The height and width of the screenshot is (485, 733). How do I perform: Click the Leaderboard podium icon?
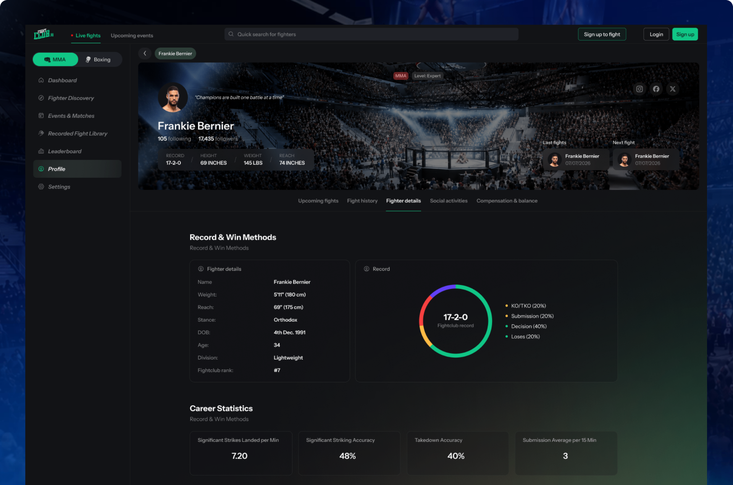(x=41, y=151)
